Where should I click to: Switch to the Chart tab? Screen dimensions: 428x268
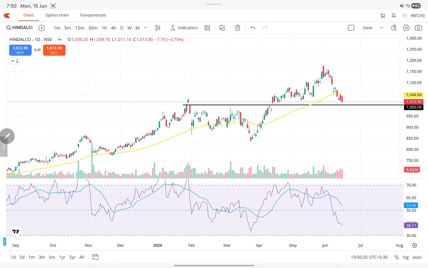point(29,15)
